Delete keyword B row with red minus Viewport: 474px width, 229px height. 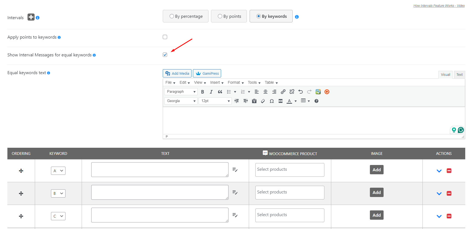pos(449,193)
